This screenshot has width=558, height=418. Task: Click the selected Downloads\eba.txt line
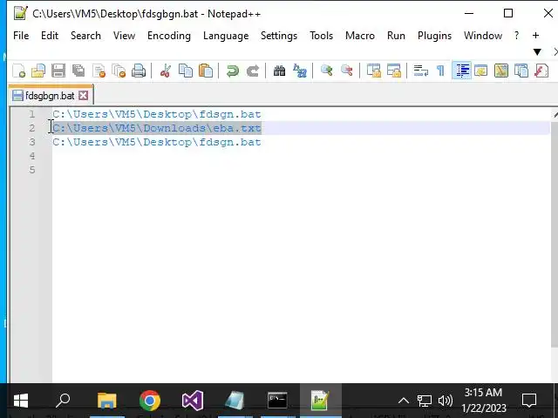pyautogui.click(x=157, y=128)
